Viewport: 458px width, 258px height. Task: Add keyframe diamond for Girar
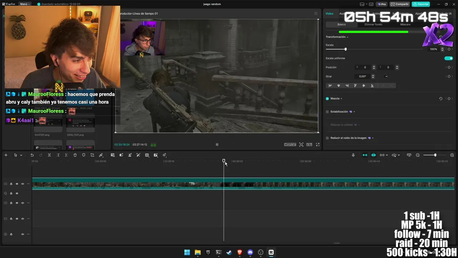coord(449,76)
